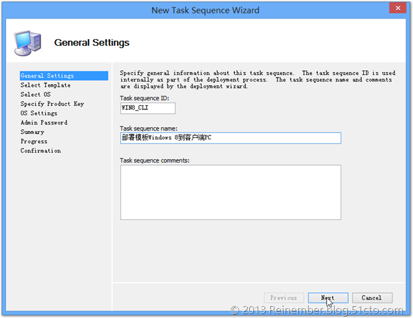Screen dimensions: 413x318
Task: Select the Progress wizard step
Action: [34, 141]
